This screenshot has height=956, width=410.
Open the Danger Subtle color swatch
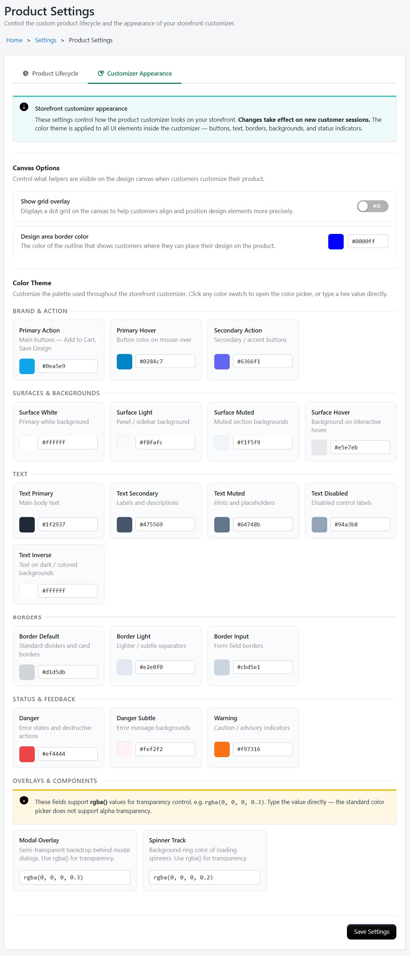pyautogui.click(x=124, y=749)
